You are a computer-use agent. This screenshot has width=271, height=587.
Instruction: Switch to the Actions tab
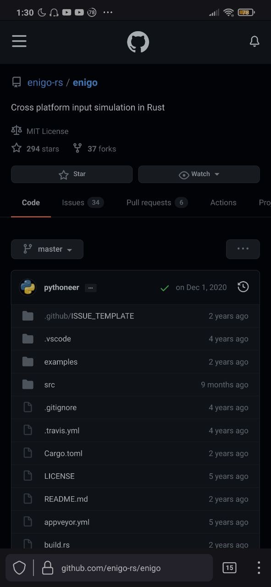(223, 203)
